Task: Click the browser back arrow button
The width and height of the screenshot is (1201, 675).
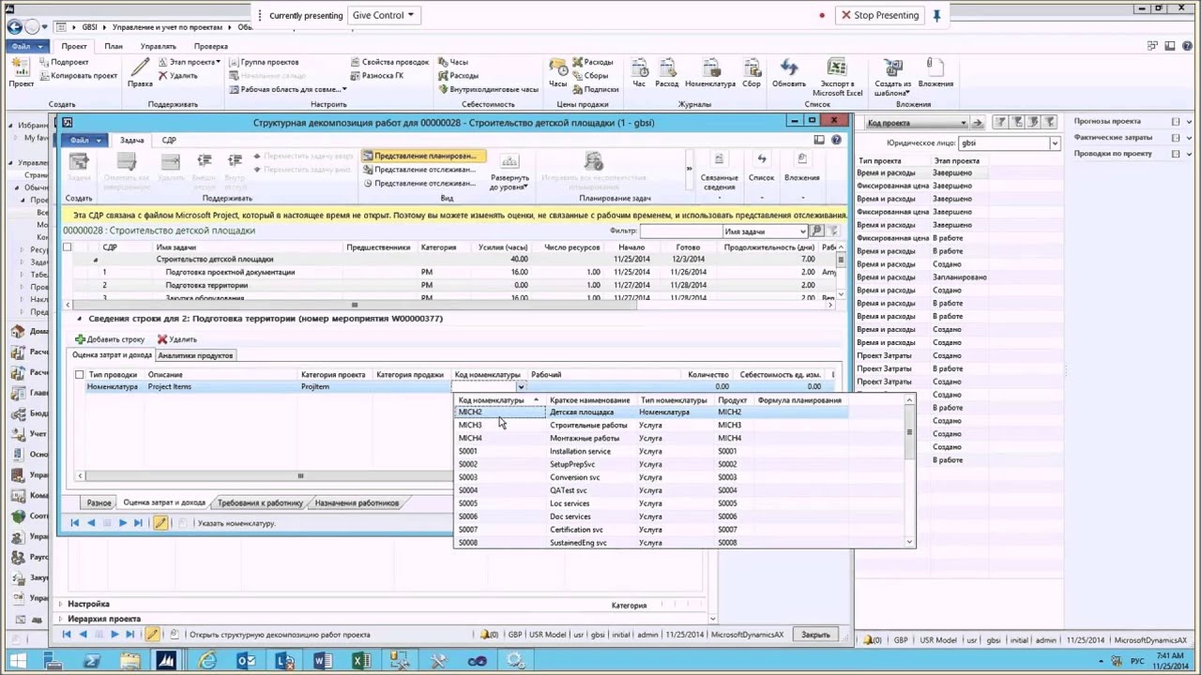Action: click(14, 27)
